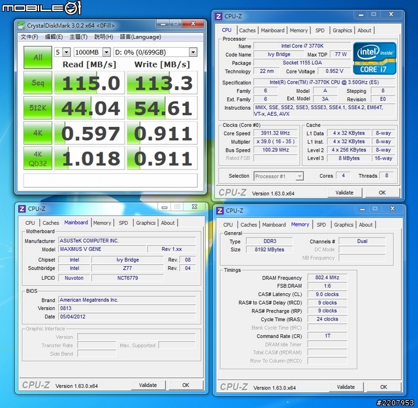Open About tab in Mainboard window
Image resolution: width=418 pixels, height=408 pixels.
pyautogui.click(x=168, y=223)
